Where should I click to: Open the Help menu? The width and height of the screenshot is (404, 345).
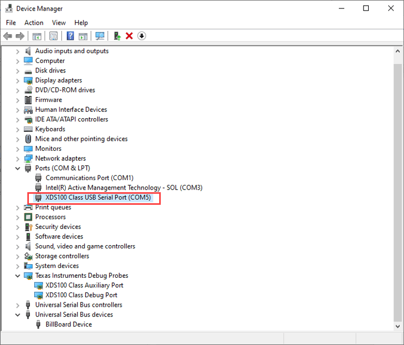point(81,23)
